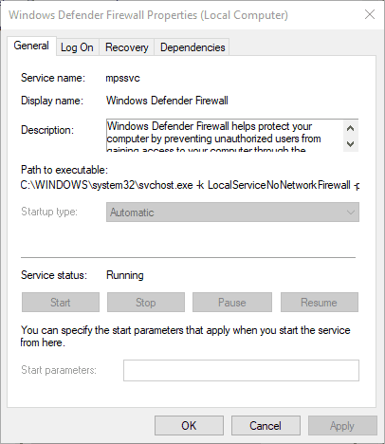Switch to the Recovery tab
Image resolution: width=385 pixels, height=444 pixels.
[x=127, y=47]
